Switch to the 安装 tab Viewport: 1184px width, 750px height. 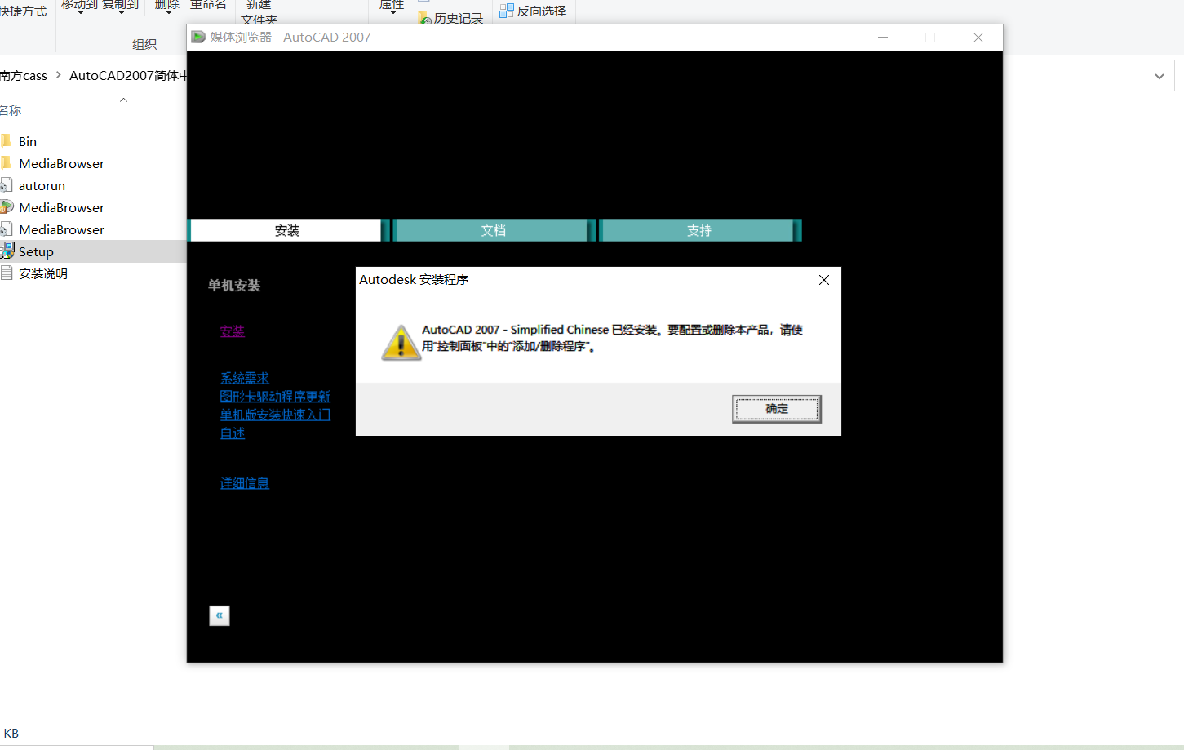coord(286,230)
